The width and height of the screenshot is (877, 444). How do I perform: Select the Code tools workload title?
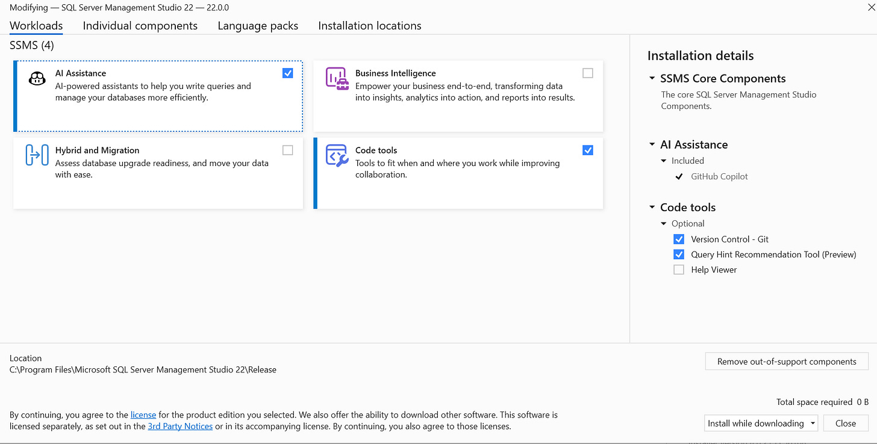[x=376, y=150]
